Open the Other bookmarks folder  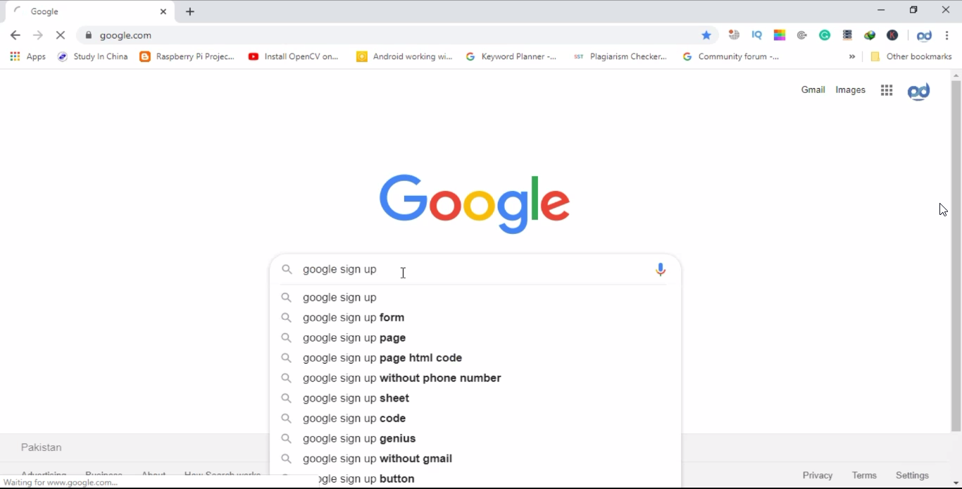(x=911, y=56)
